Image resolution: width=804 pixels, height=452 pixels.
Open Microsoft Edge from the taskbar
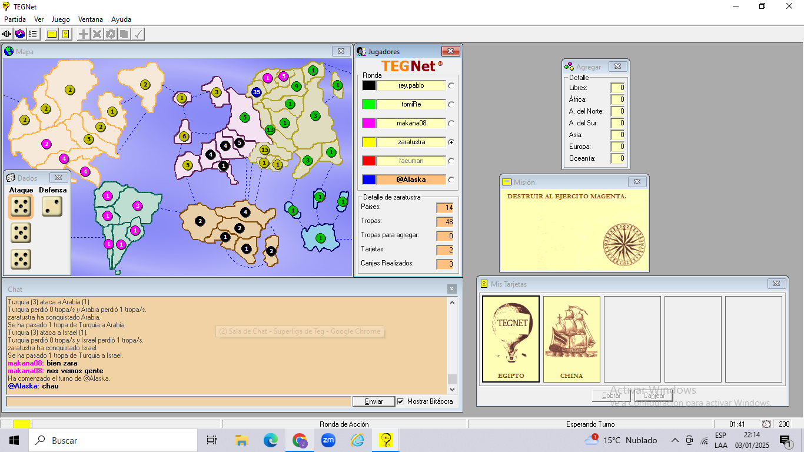tap(270, 440)
